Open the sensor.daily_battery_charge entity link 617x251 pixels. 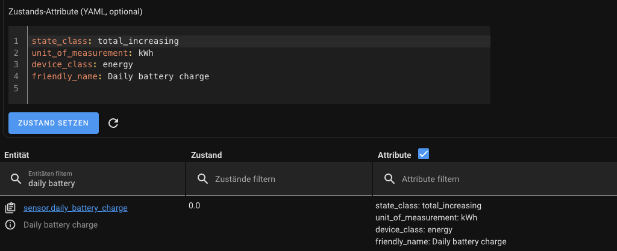click(75, 208)
